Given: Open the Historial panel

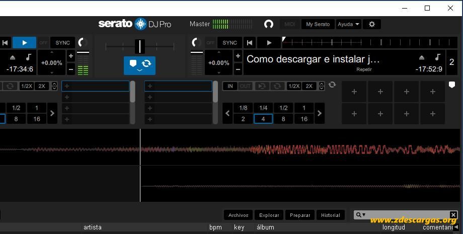Looking at the screenshot, I should tap(331, 215).
